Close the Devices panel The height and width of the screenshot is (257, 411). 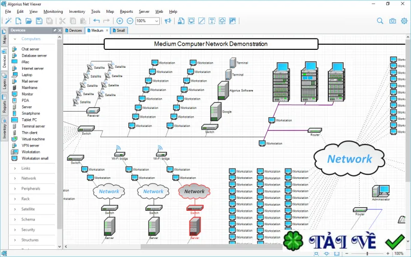pos(60,30)
